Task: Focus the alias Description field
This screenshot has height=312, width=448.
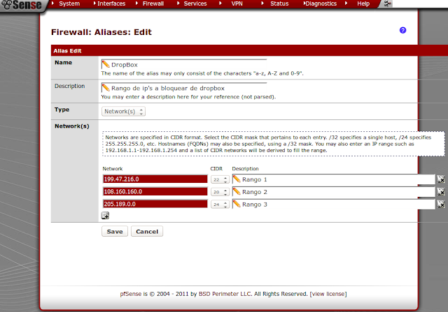Action: [x=184, y=88]
